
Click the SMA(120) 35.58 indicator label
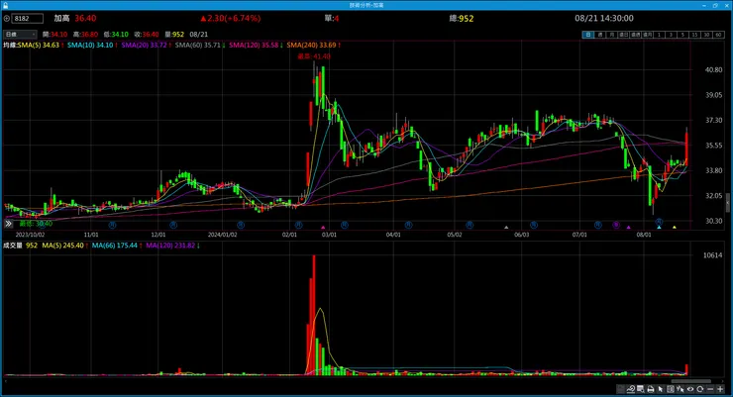(x=254, y=45)
